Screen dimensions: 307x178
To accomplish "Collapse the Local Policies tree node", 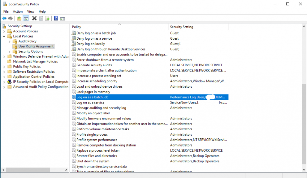I will click(4, 36).
